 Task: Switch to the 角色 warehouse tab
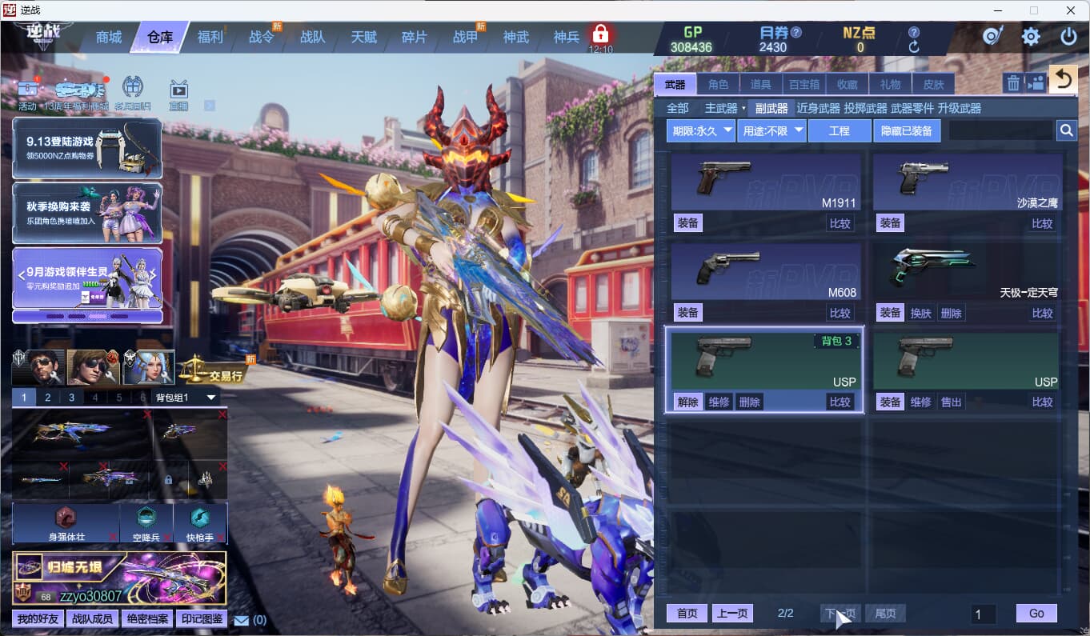[718, 84]
